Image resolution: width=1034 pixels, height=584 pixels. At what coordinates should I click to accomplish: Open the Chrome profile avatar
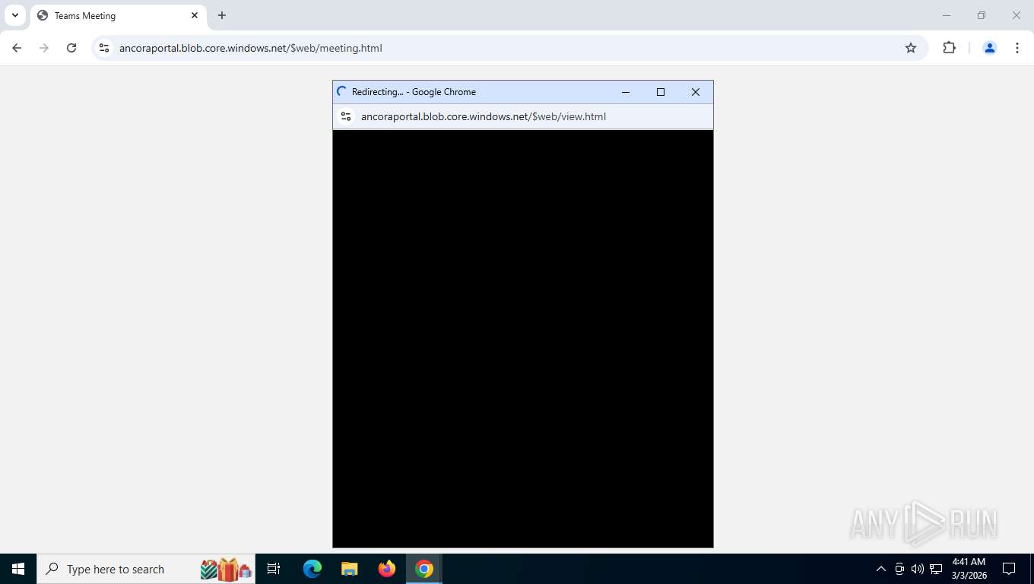[x=990, y=48]
